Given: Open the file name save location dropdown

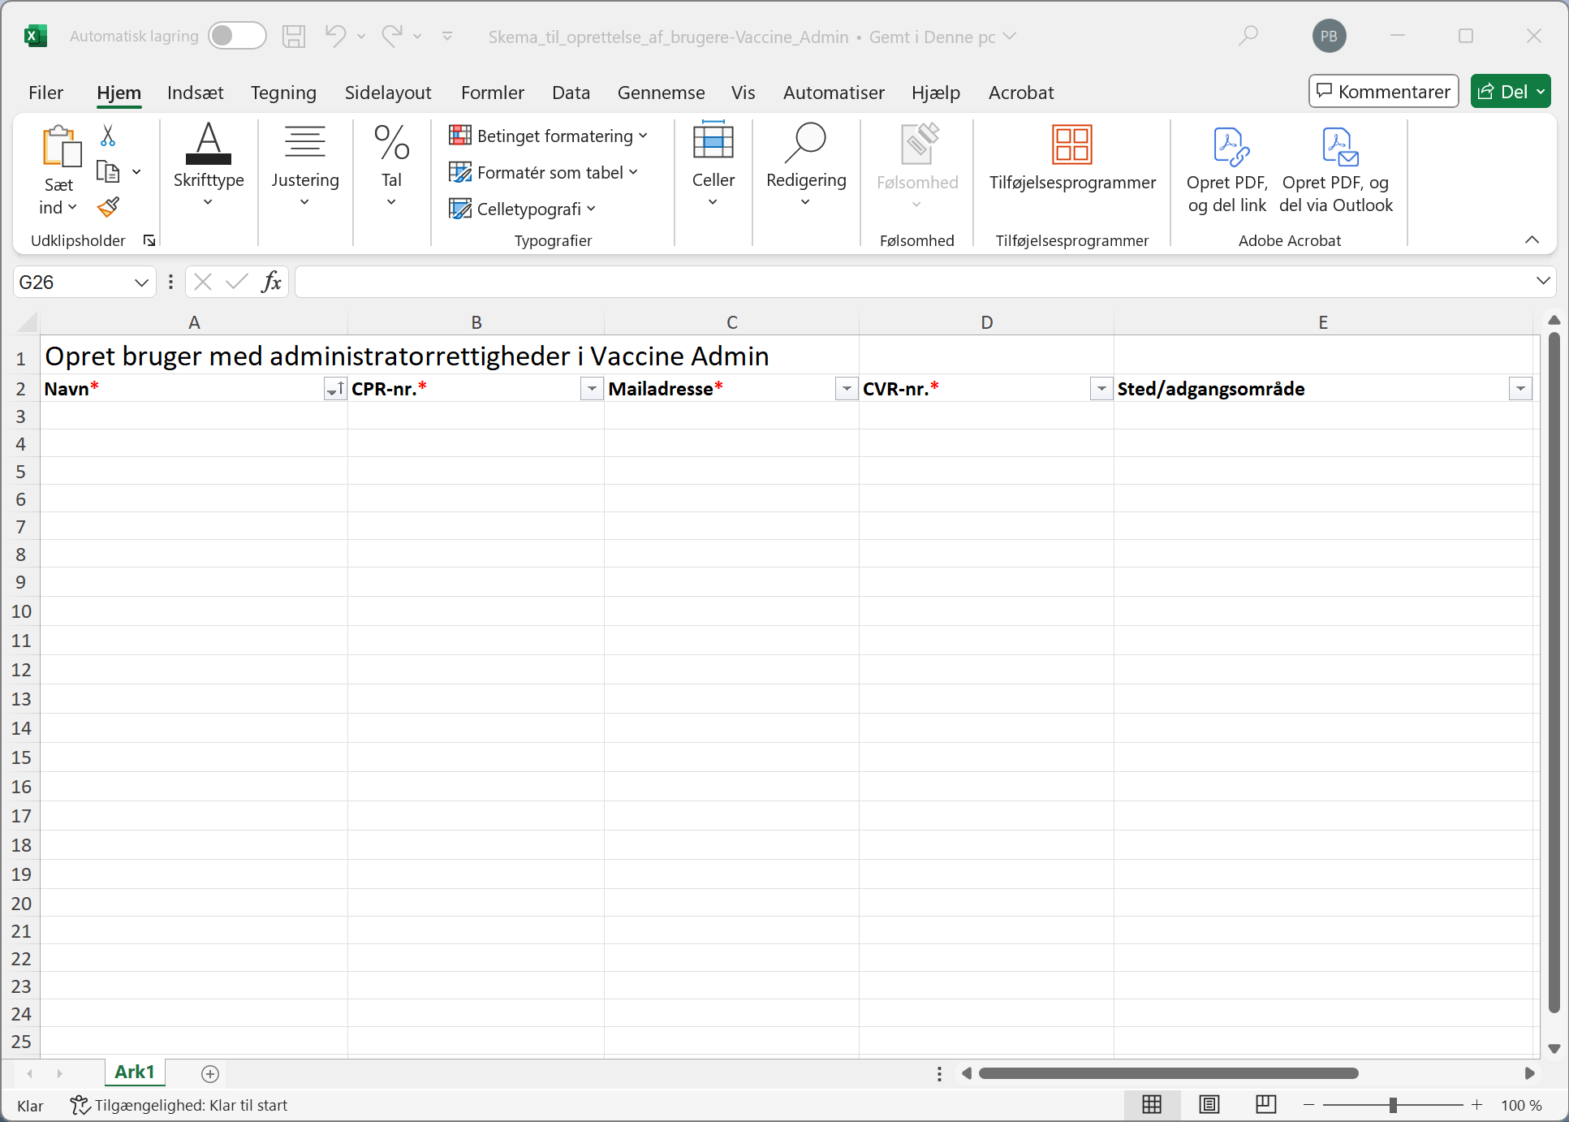Looking at the screenshot, I should (x=1010, y=37).
